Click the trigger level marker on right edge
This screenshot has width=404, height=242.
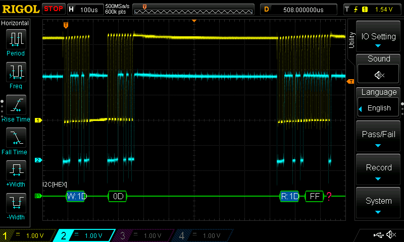pyautogui.click(x=350, y=82)
